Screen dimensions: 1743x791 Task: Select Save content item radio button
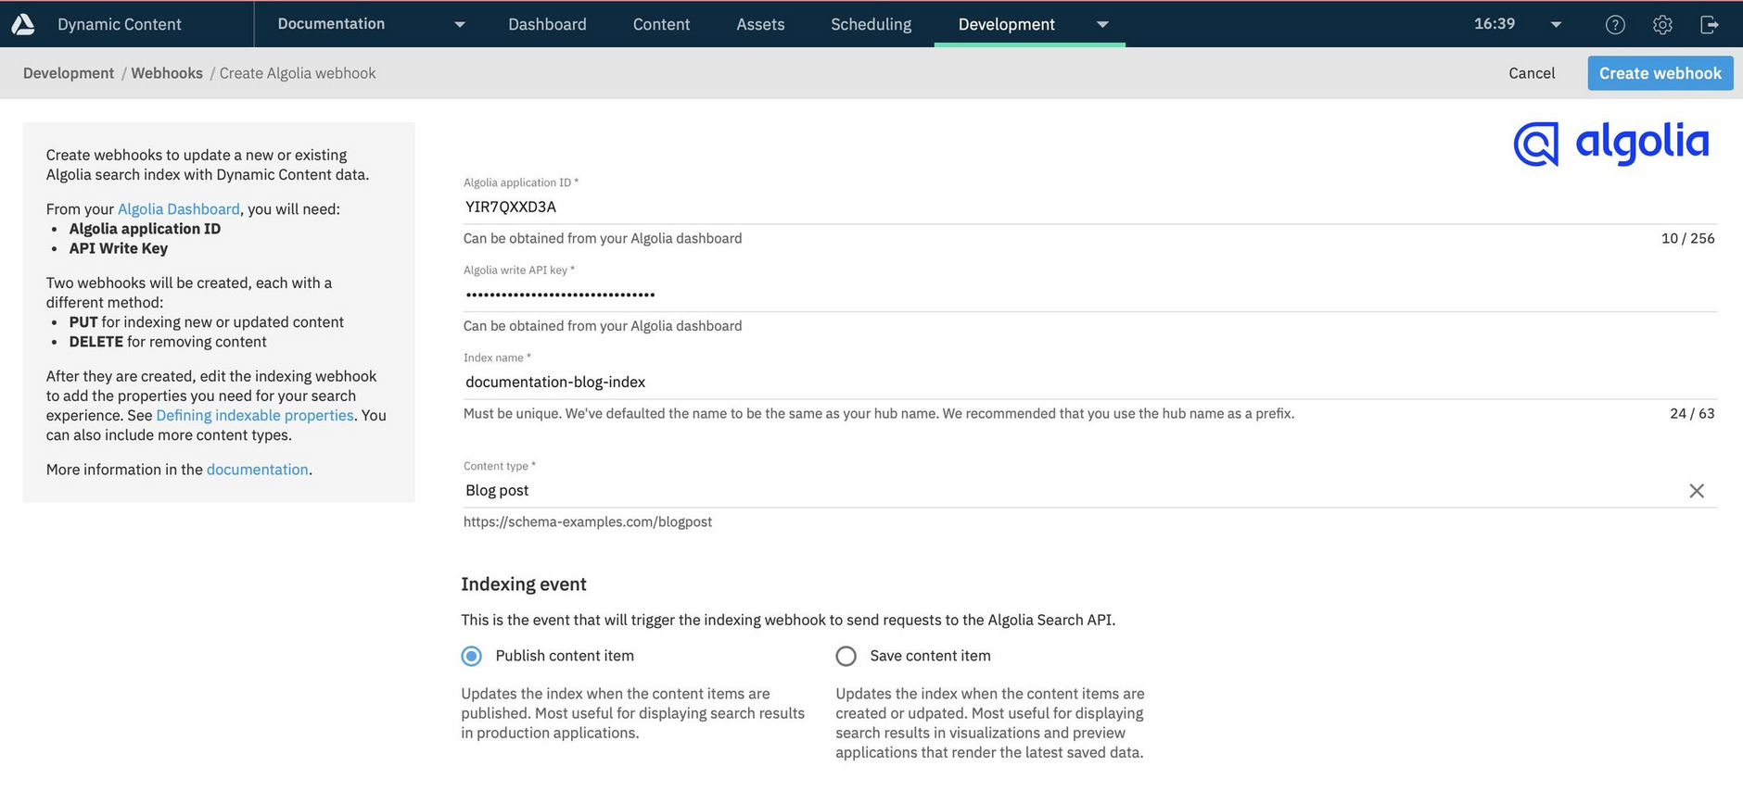[x=846, y=657]
